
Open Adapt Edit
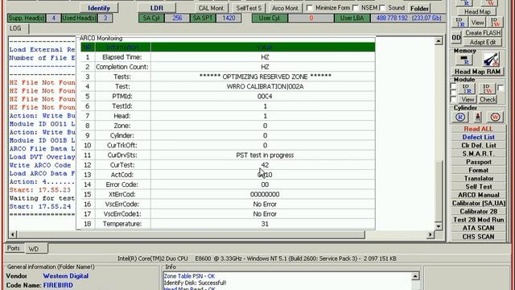pyautogui.click(x=483, y=42)
